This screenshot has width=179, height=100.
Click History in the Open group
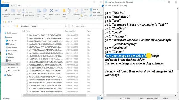pos(84,16)
